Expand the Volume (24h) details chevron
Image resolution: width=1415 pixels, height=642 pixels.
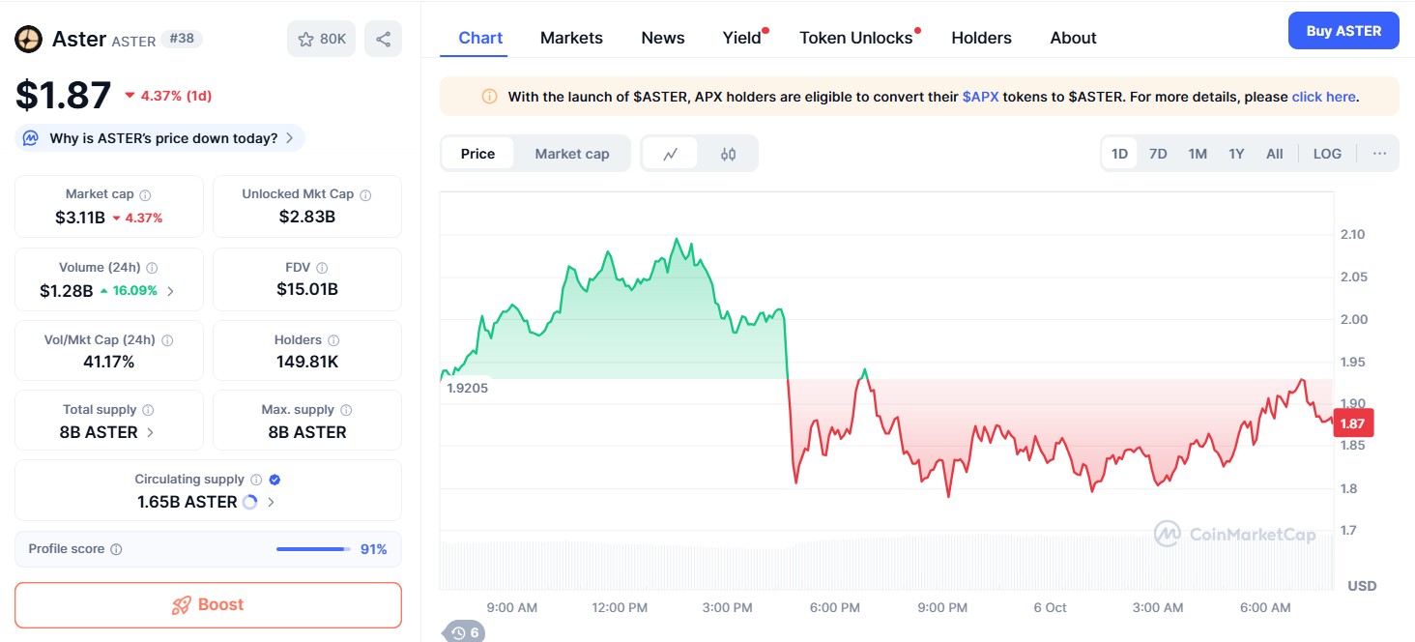coord(171,290)
